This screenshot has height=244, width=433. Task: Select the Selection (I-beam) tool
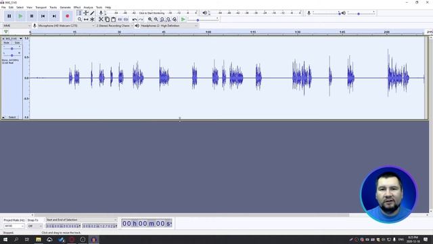coord(80,13)
